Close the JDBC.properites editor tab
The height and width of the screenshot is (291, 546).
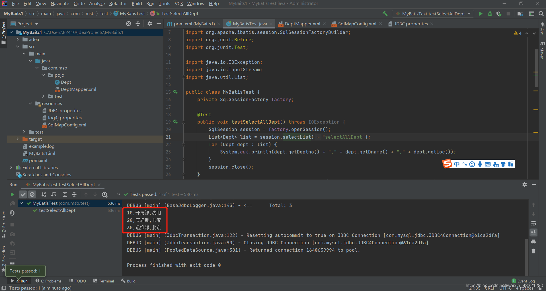tap(432, 24)
